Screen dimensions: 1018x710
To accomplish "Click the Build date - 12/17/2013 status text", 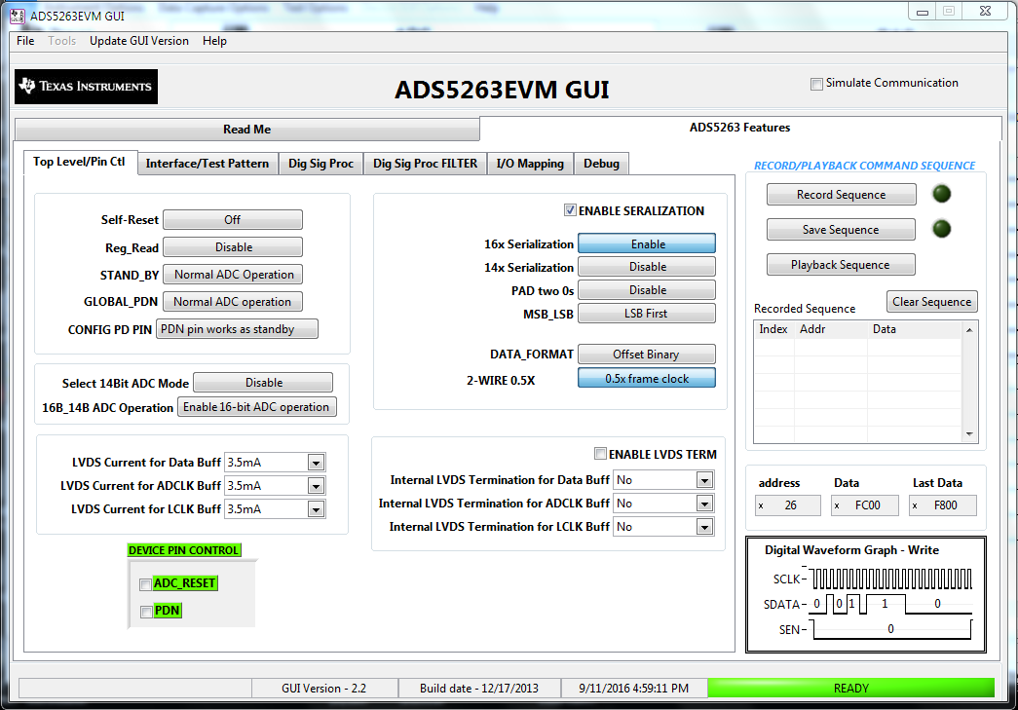I will [x=479, y=688].
